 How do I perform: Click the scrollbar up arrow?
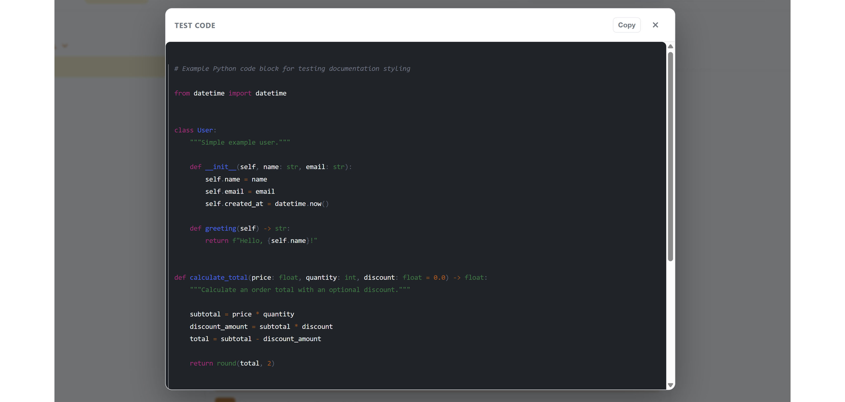670,46
